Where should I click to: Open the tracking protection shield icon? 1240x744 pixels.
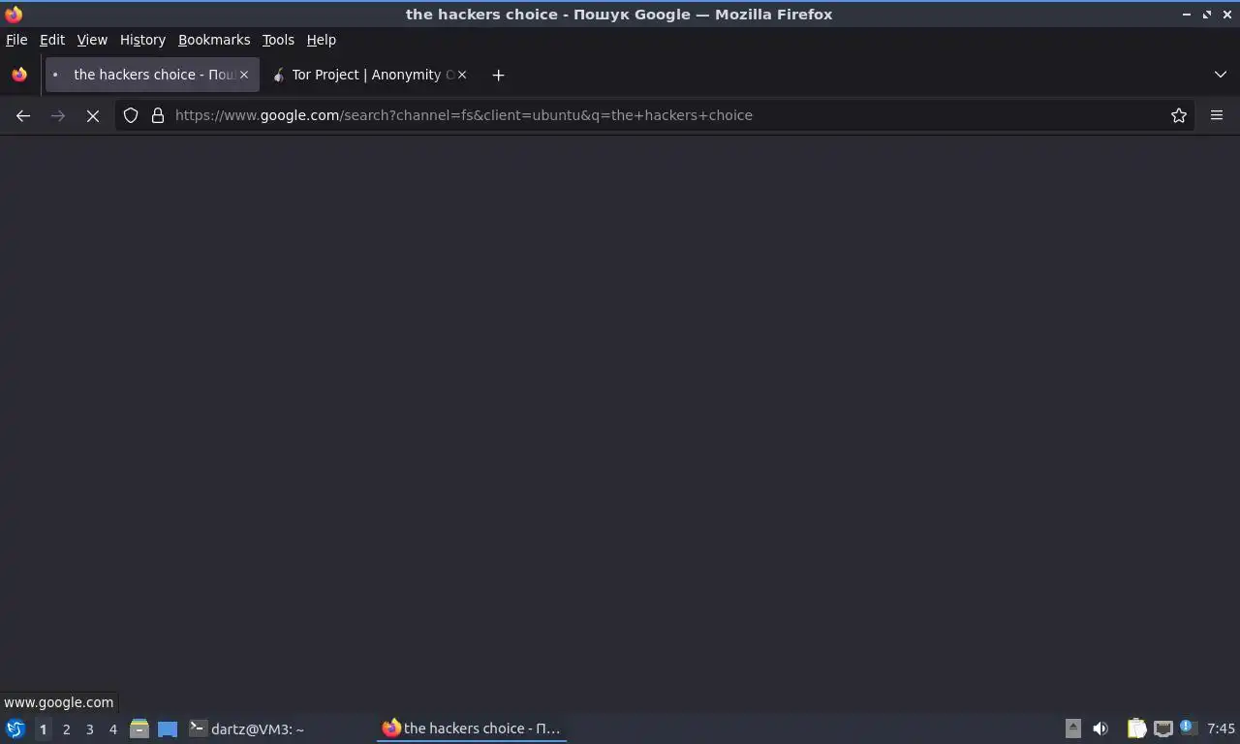coord(131,115)
